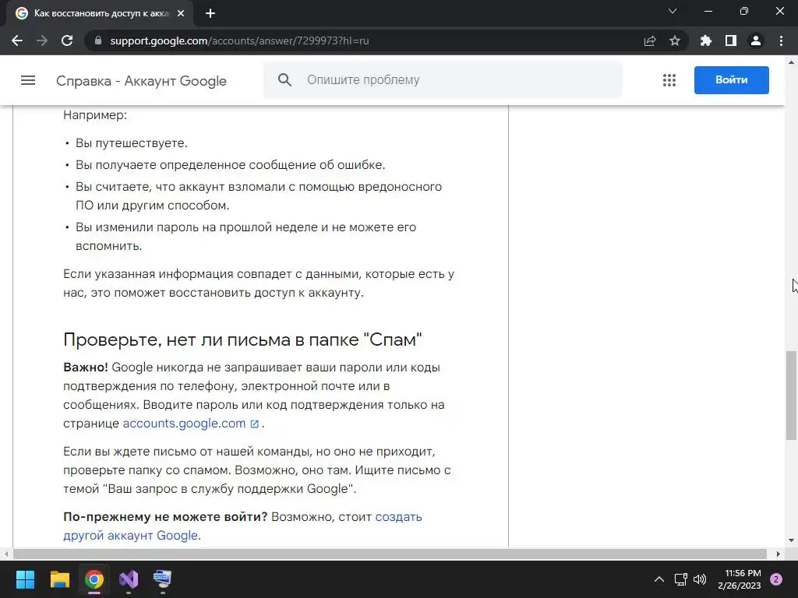The image size is (798, 598).
Task: Bookmark this page with the star icon
Action: click(675, 40)
